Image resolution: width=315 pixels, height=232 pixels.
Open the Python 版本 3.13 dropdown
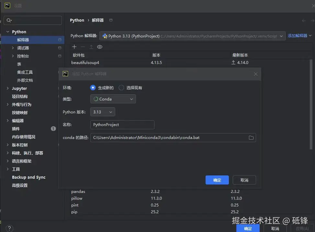tap(103, 112)
